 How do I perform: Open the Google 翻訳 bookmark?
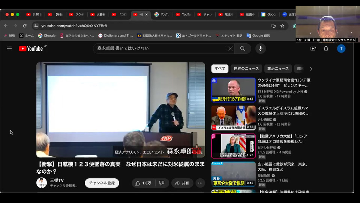click(258, 36)
